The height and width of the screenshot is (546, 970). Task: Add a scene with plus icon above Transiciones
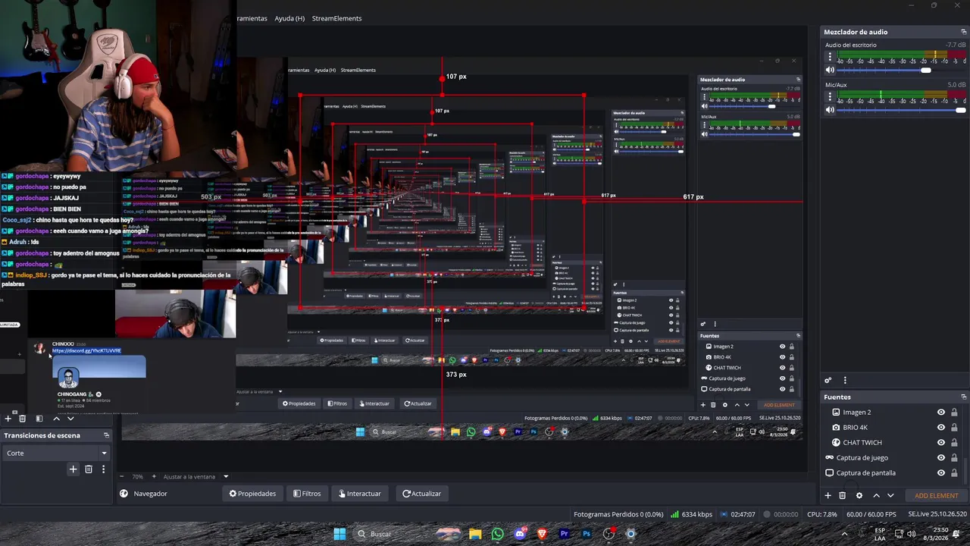8,419
